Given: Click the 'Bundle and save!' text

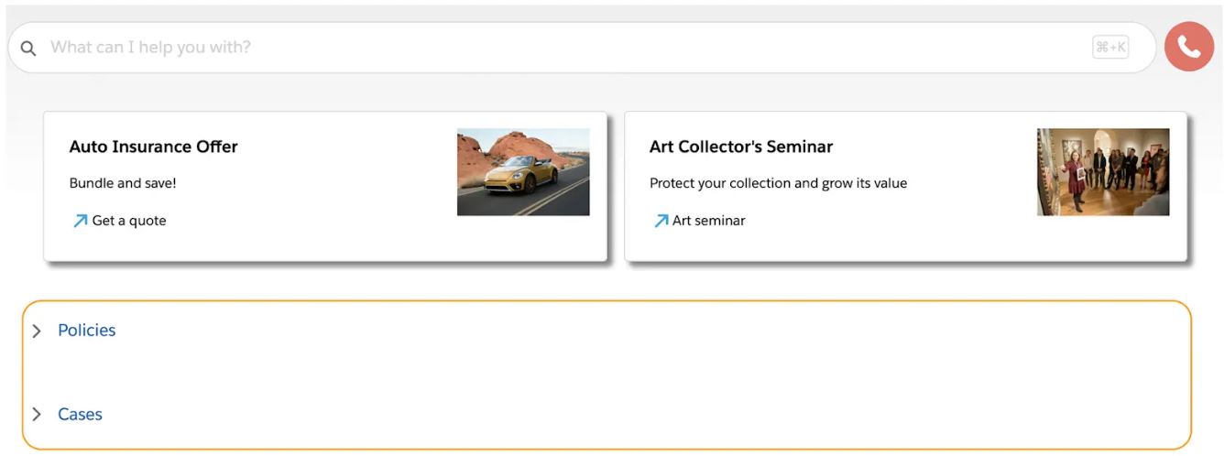Looking at the screenshot, I should tap(123, 183).
